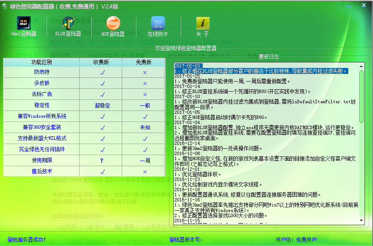This screenshot has width=373, height=246.
Task: Click the question mark in 使用期限 row
Action: point(101,161)
